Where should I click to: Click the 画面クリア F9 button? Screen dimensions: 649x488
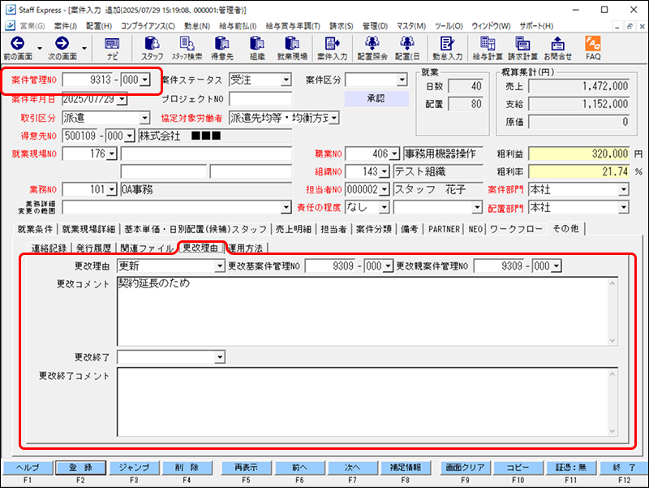[x=465, y=467]
